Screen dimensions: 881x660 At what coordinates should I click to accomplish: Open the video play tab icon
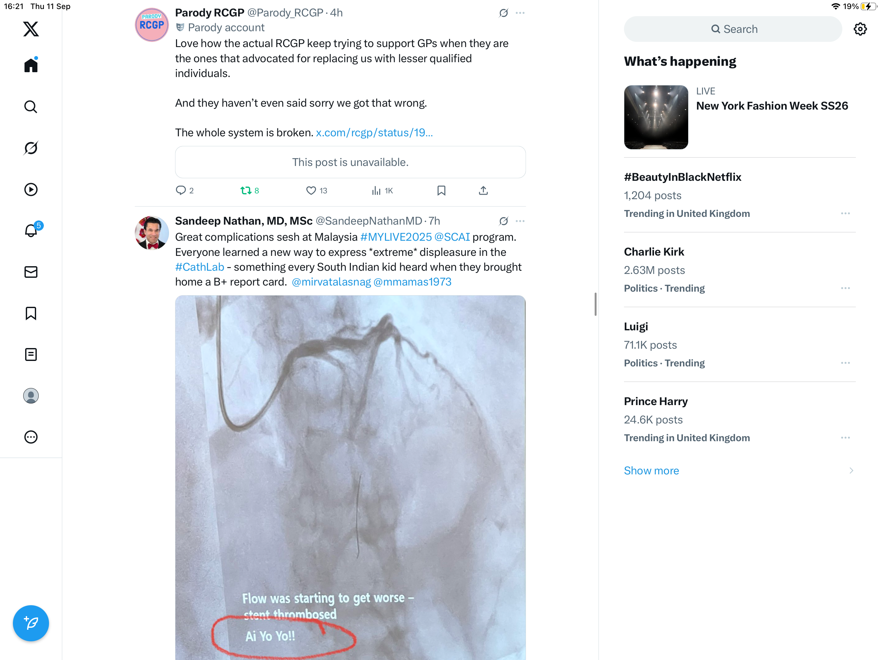click(x=31, y=189)
